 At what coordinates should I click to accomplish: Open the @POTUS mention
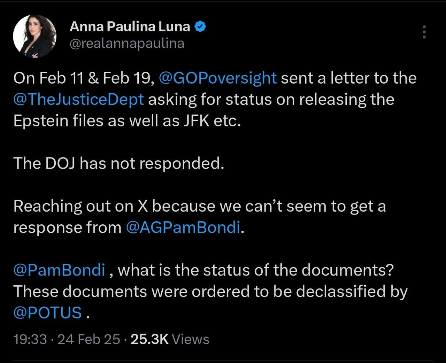click(x=48, y=312)
